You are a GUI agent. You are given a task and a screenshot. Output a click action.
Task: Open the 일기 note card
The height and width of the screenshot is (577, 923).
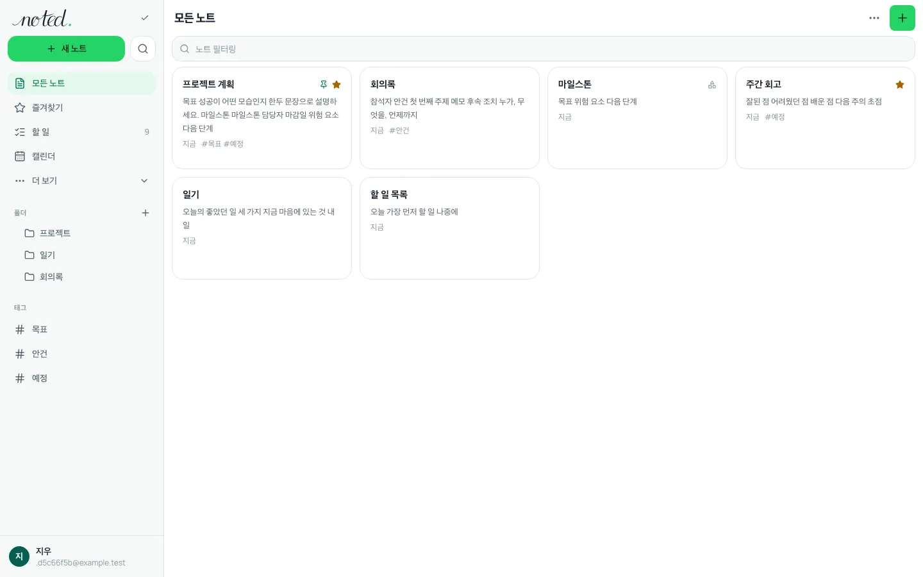[262, 228]
